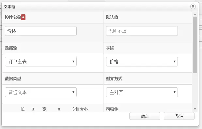Click the vertical scrollbar thumb

point(195,45)
